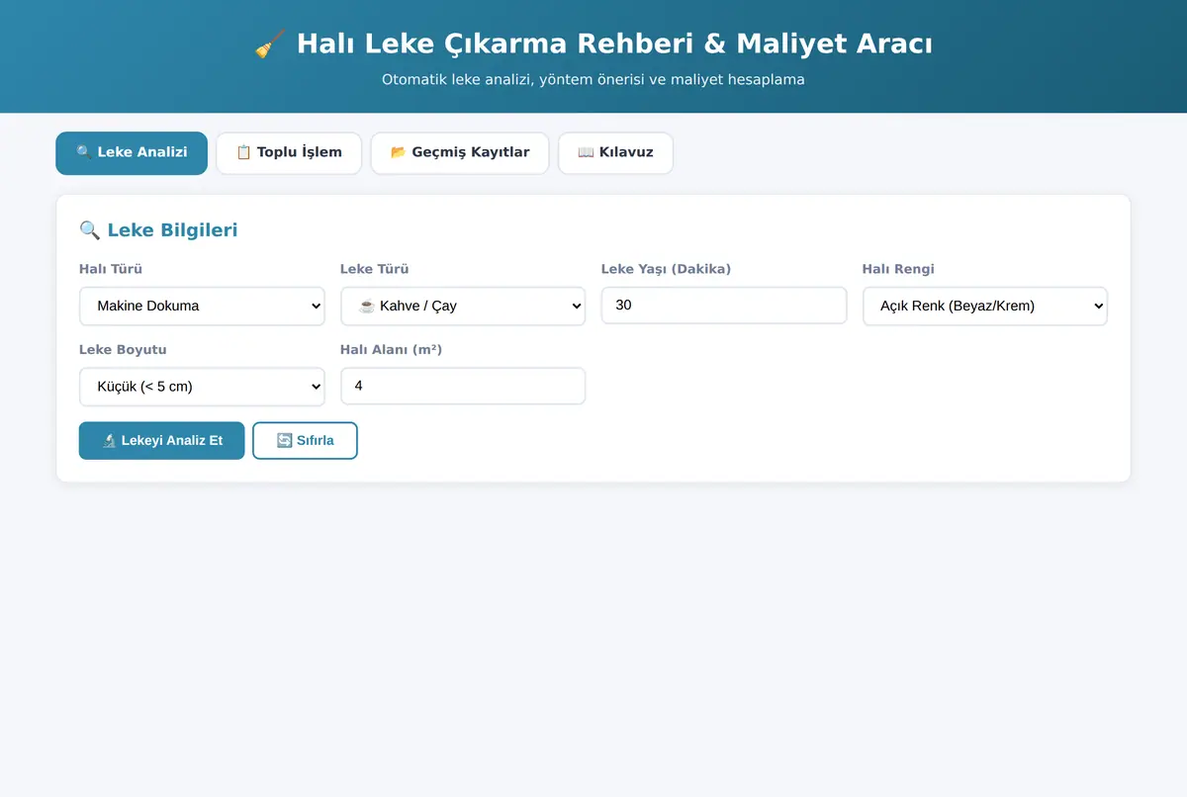Click the magnifier icon beside Leke Bilgileri

(90, 230)
